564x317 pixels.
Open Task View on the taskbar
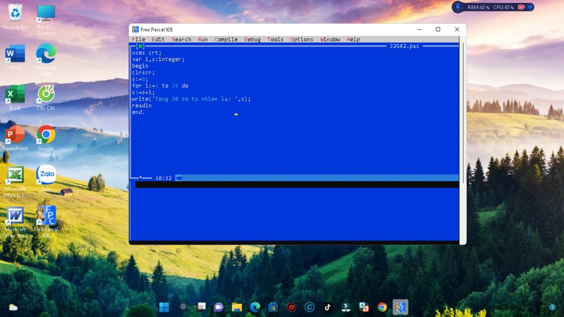(x=201, y=307)
